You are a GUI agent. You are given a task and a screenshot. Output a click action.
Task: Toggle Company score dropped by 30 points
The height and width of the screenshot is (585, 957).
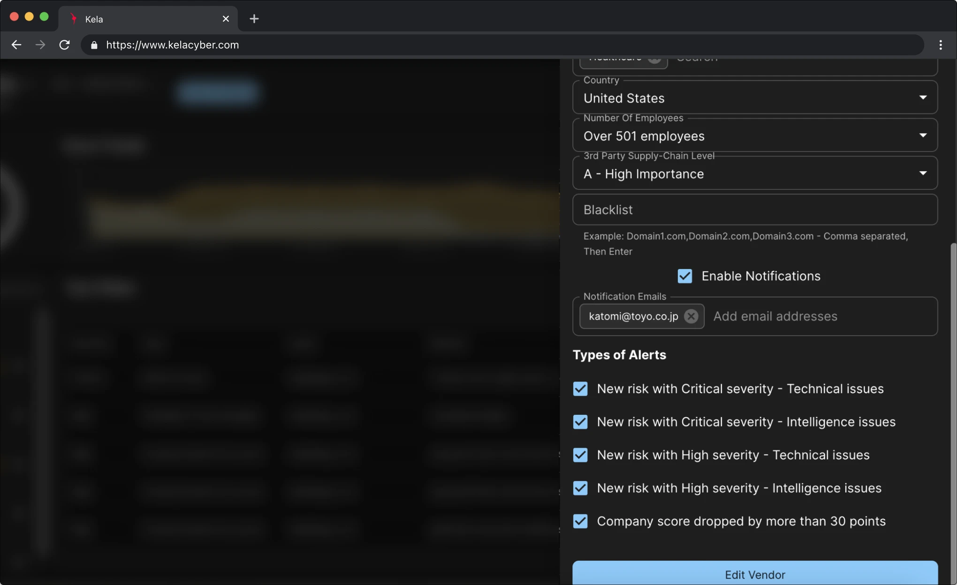(580, 521)
